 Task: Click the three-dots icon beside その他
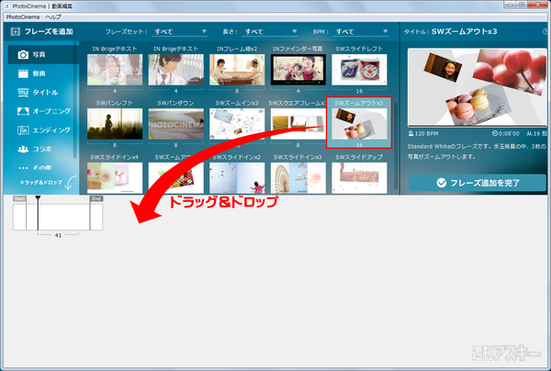pos(23,168)
